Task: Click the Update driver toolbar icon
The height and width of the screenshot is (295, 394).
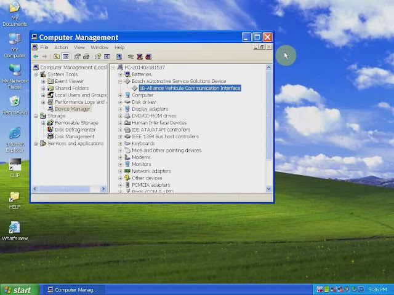Action: click(x=131, y=57)
